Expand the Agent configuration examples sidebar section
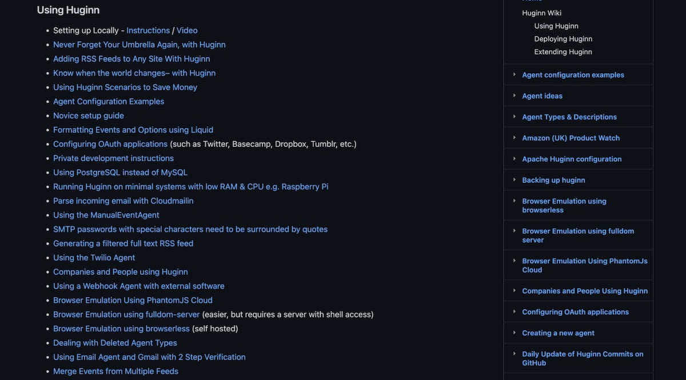This screenshot has width=686, height=380. point(514,75)
